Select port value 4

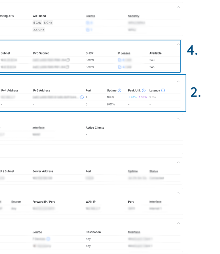87,97
